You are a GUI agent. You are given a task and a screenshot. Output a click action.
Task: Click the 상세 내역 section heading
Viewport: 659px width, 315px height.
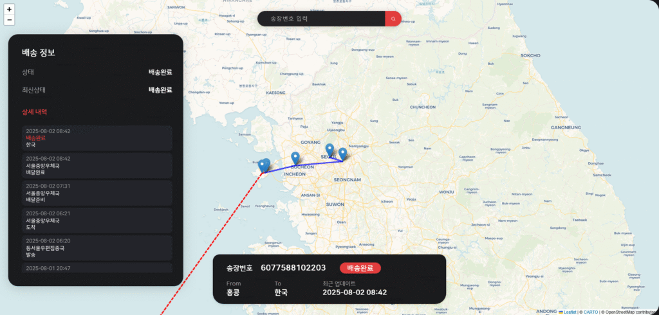coord(35,112)
